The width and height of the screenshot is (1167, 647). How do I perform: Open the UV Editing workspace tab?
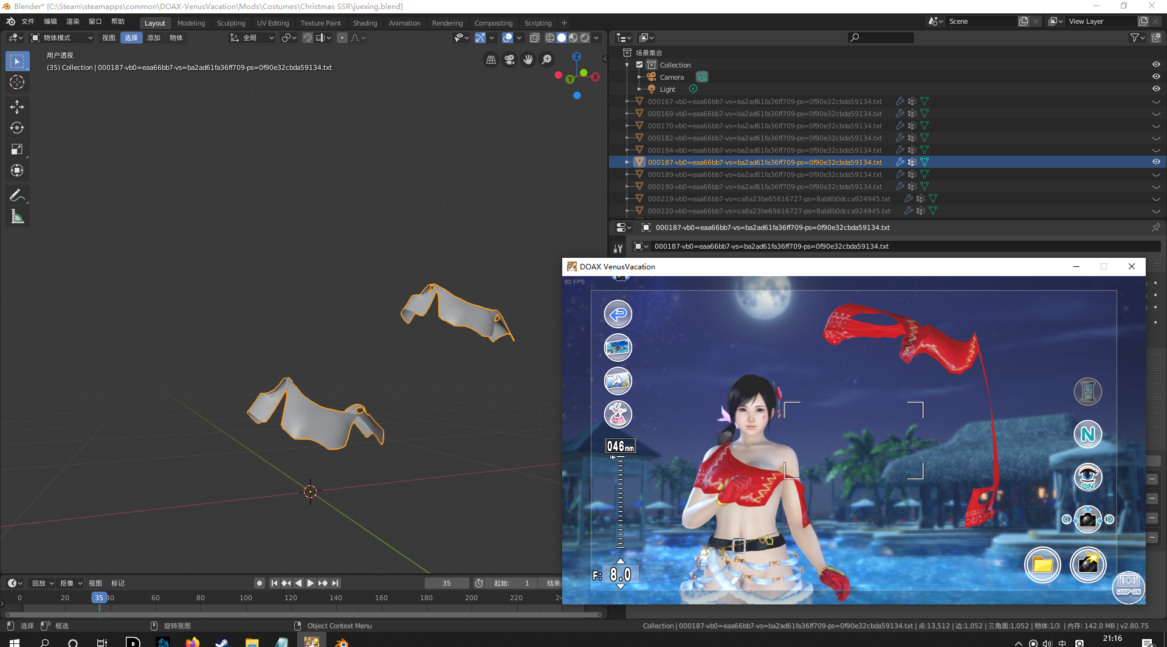273,23
